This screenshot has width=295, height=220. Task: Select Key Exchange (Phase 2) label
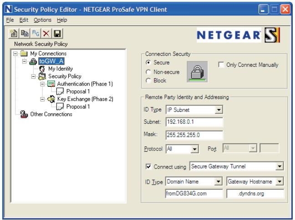pyautogui.click(x=85, y=99)
